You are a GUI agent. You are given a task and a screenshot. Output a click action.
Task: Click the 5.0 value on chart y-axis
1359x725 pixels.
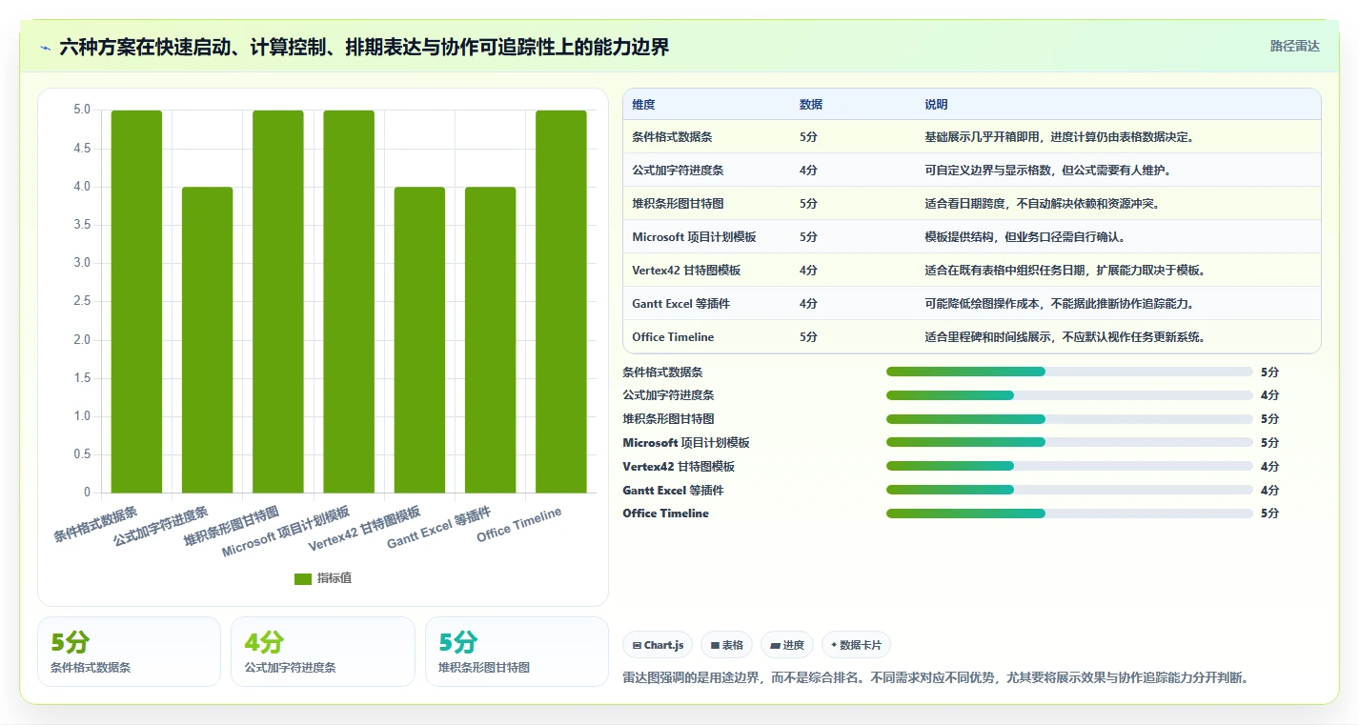(x=82, y=110)
